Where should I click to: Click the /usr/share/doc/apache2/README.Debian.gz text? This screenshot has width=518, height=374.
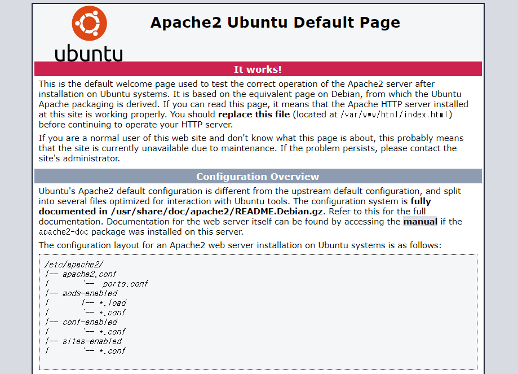218,212
